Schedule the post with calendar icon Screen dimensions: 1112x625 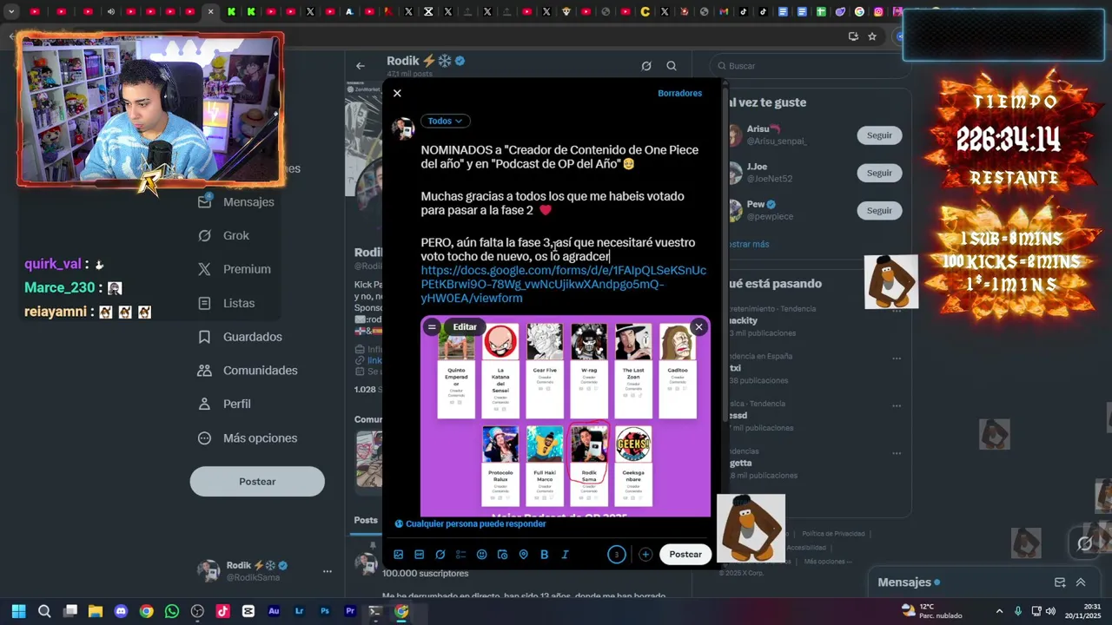click(x=502, y=555)
